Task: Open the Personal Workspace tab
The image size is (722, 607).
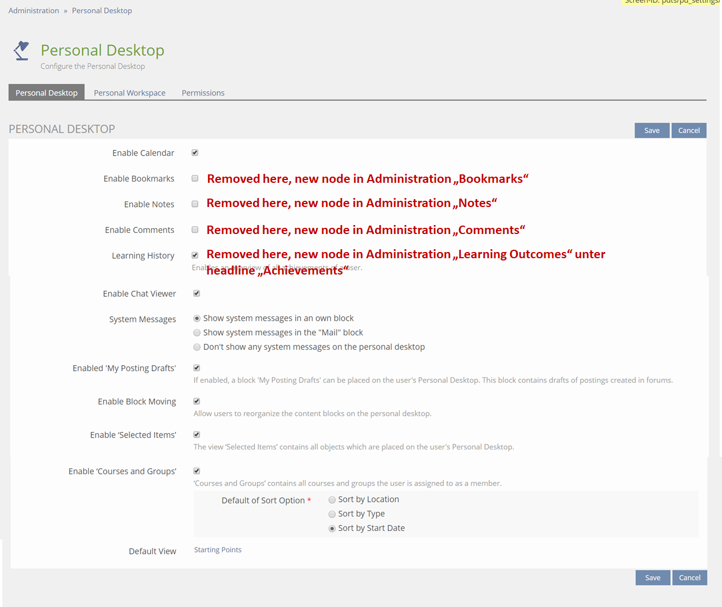Action: (x=129, y=93)
